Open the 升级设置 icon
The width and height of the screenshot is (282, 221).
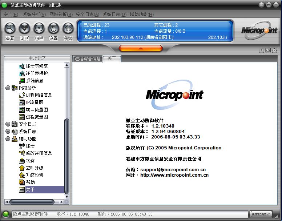21,175
